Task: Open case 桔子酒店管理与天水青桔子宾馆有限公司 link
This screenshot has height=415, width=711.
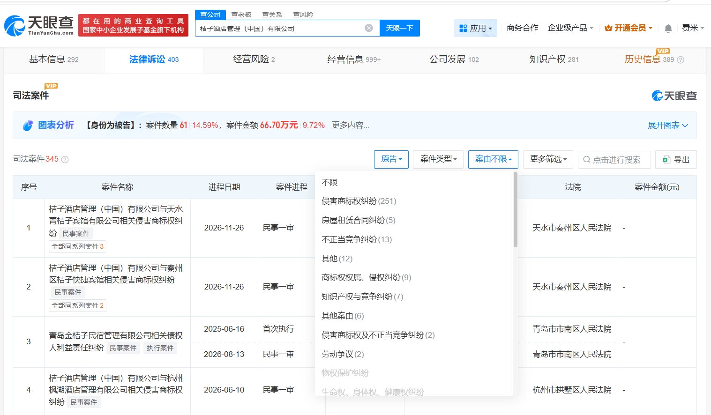Action: coord(116,221)
